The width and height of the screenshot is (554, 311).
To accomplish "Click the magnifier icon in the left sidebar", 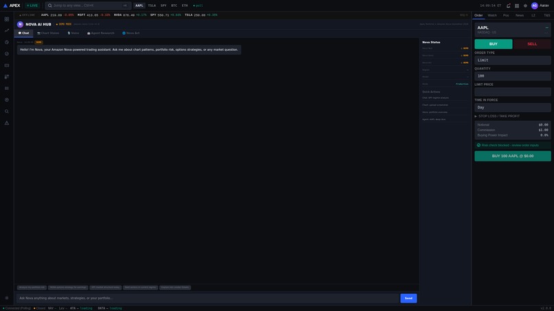I will point(7,111).
